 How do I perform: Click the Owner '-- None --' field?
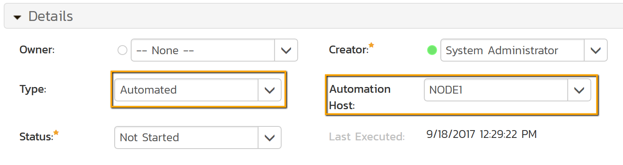(x=202, y=50)
